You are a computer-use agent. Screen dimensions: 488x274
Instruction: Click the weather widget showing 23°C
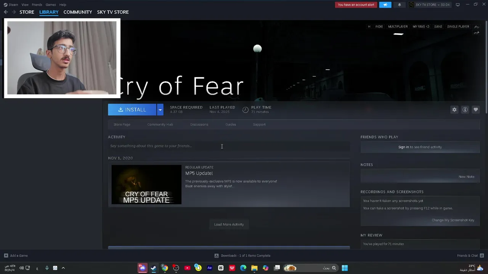pyautogui.click(x=472, y=268)
